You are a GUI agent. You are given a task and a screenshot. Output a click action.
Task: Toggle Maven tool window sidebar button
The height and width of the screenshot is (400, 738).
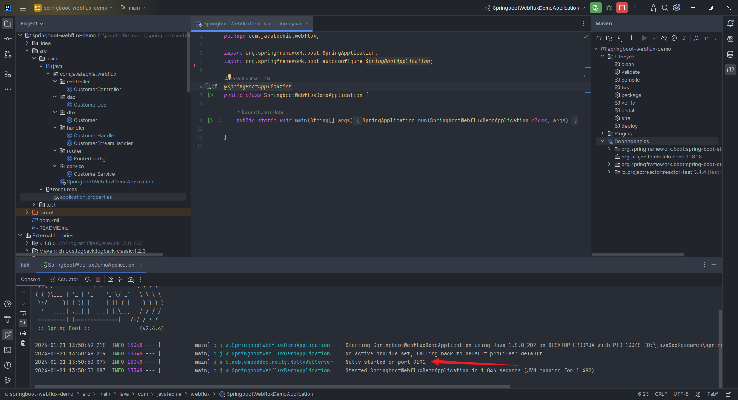tap(730, 70)
